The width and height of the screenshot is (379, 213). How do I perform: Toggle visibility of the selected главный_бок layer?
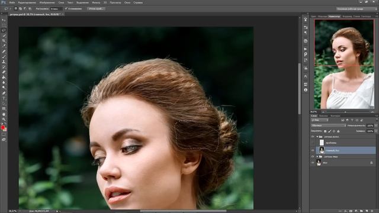point(313,150)
